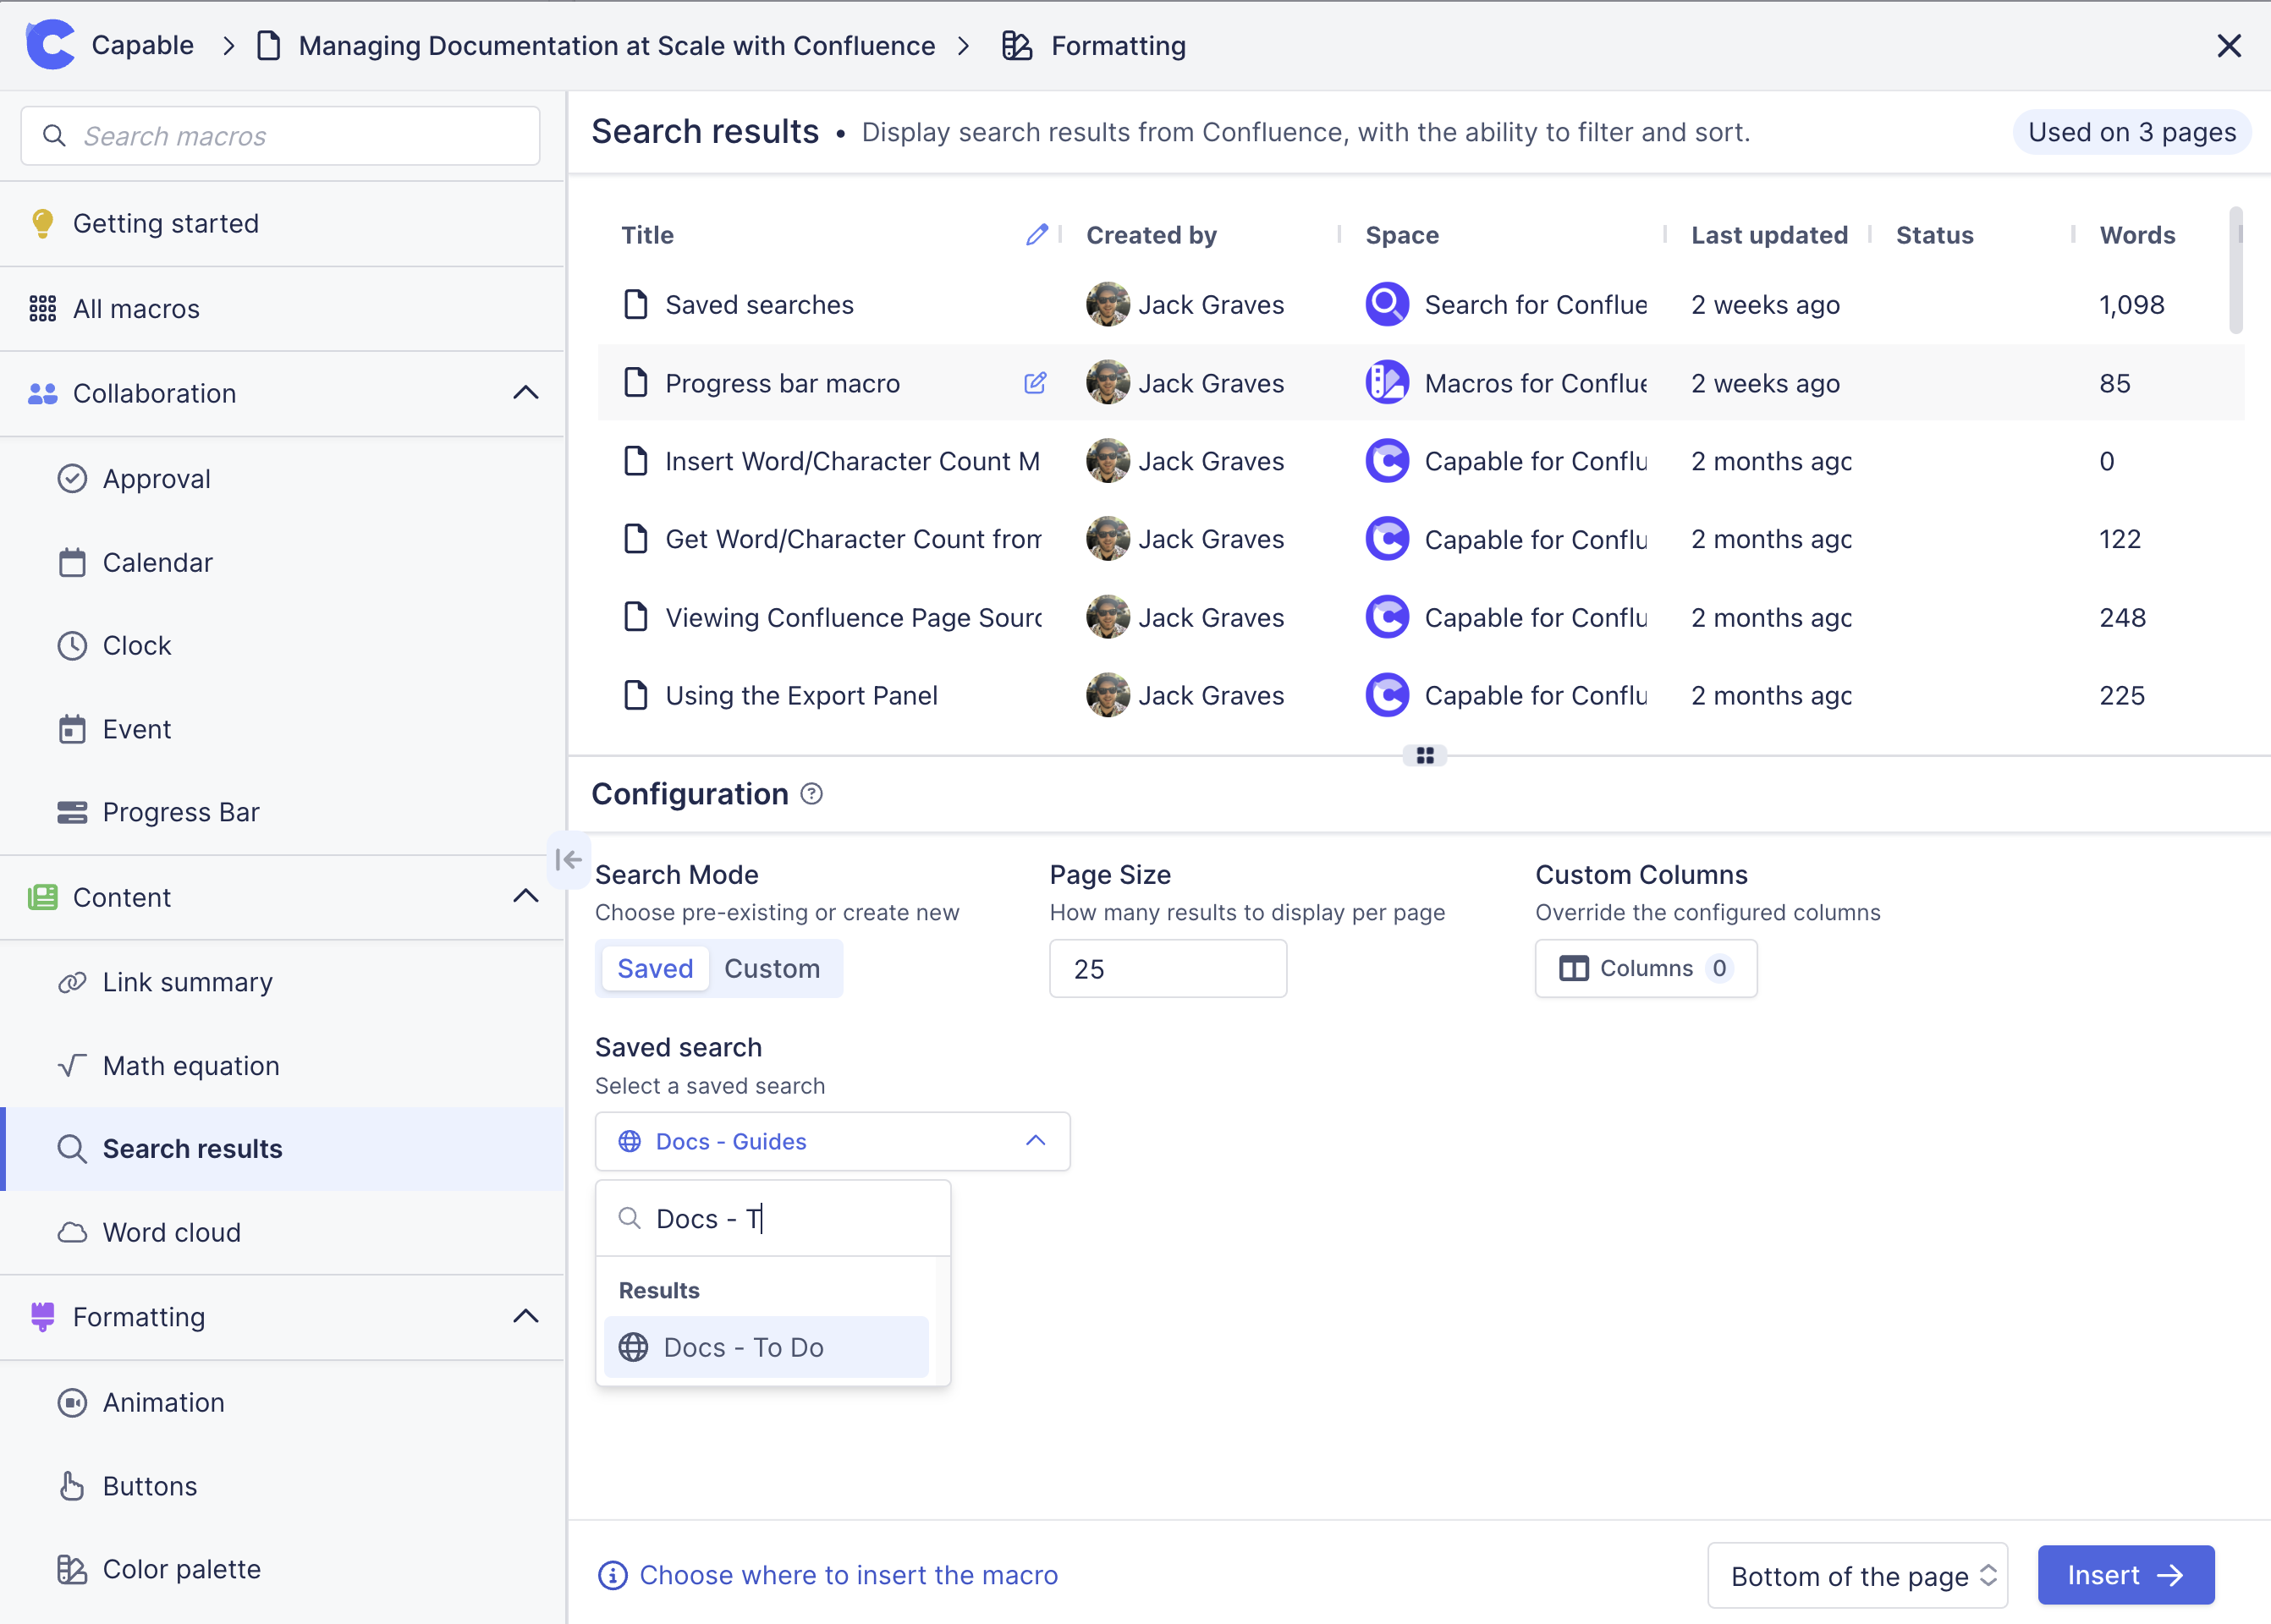Select Formatting in the breadcrumb trail
Viewport: 2271px width, 1624px height.
coord(1117,45)
